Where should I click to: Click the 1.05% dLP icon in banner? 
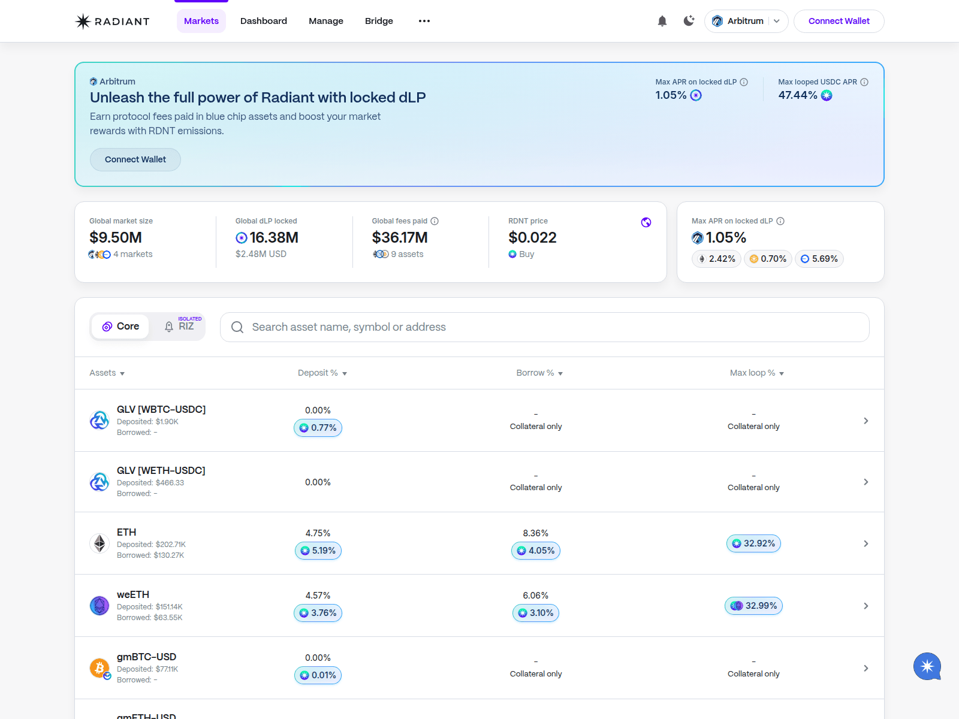click(x=696, y=95)
